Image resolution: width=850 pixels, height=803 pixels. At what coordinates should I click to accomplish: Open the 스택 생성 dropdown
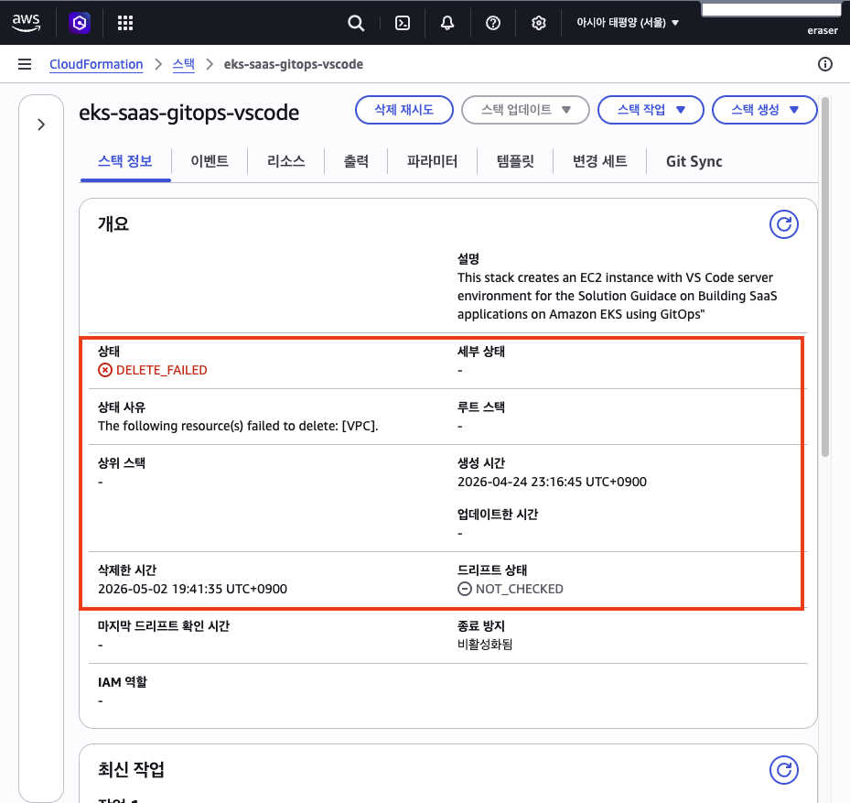[764, 110]
